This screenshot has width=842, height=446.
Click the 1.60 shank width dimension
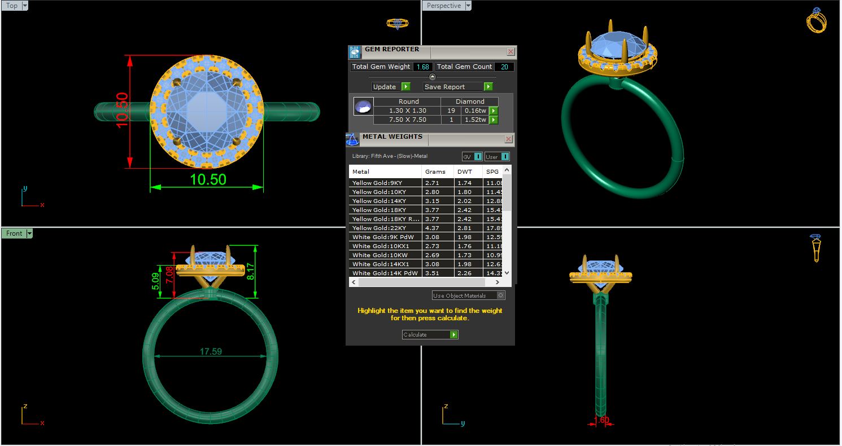coord(601,420)
